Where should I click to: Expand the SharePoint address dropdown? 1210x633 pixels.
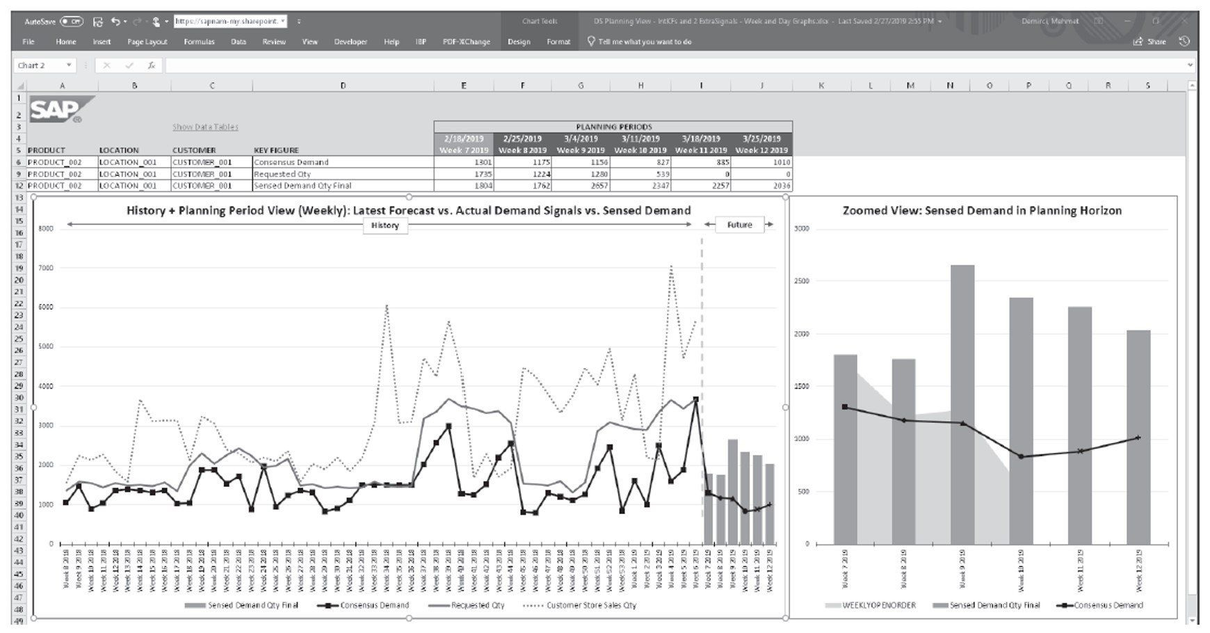283,22
